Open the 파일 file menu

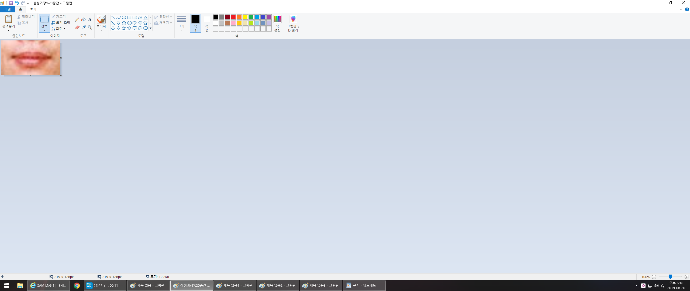8,9
